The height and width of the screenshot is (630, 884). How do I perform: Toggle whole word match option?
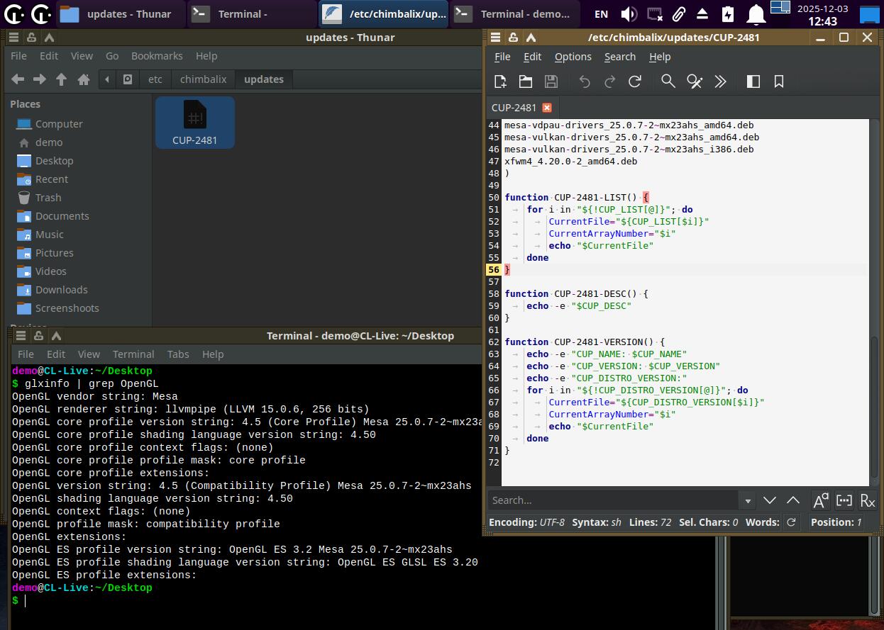point(844,500)
